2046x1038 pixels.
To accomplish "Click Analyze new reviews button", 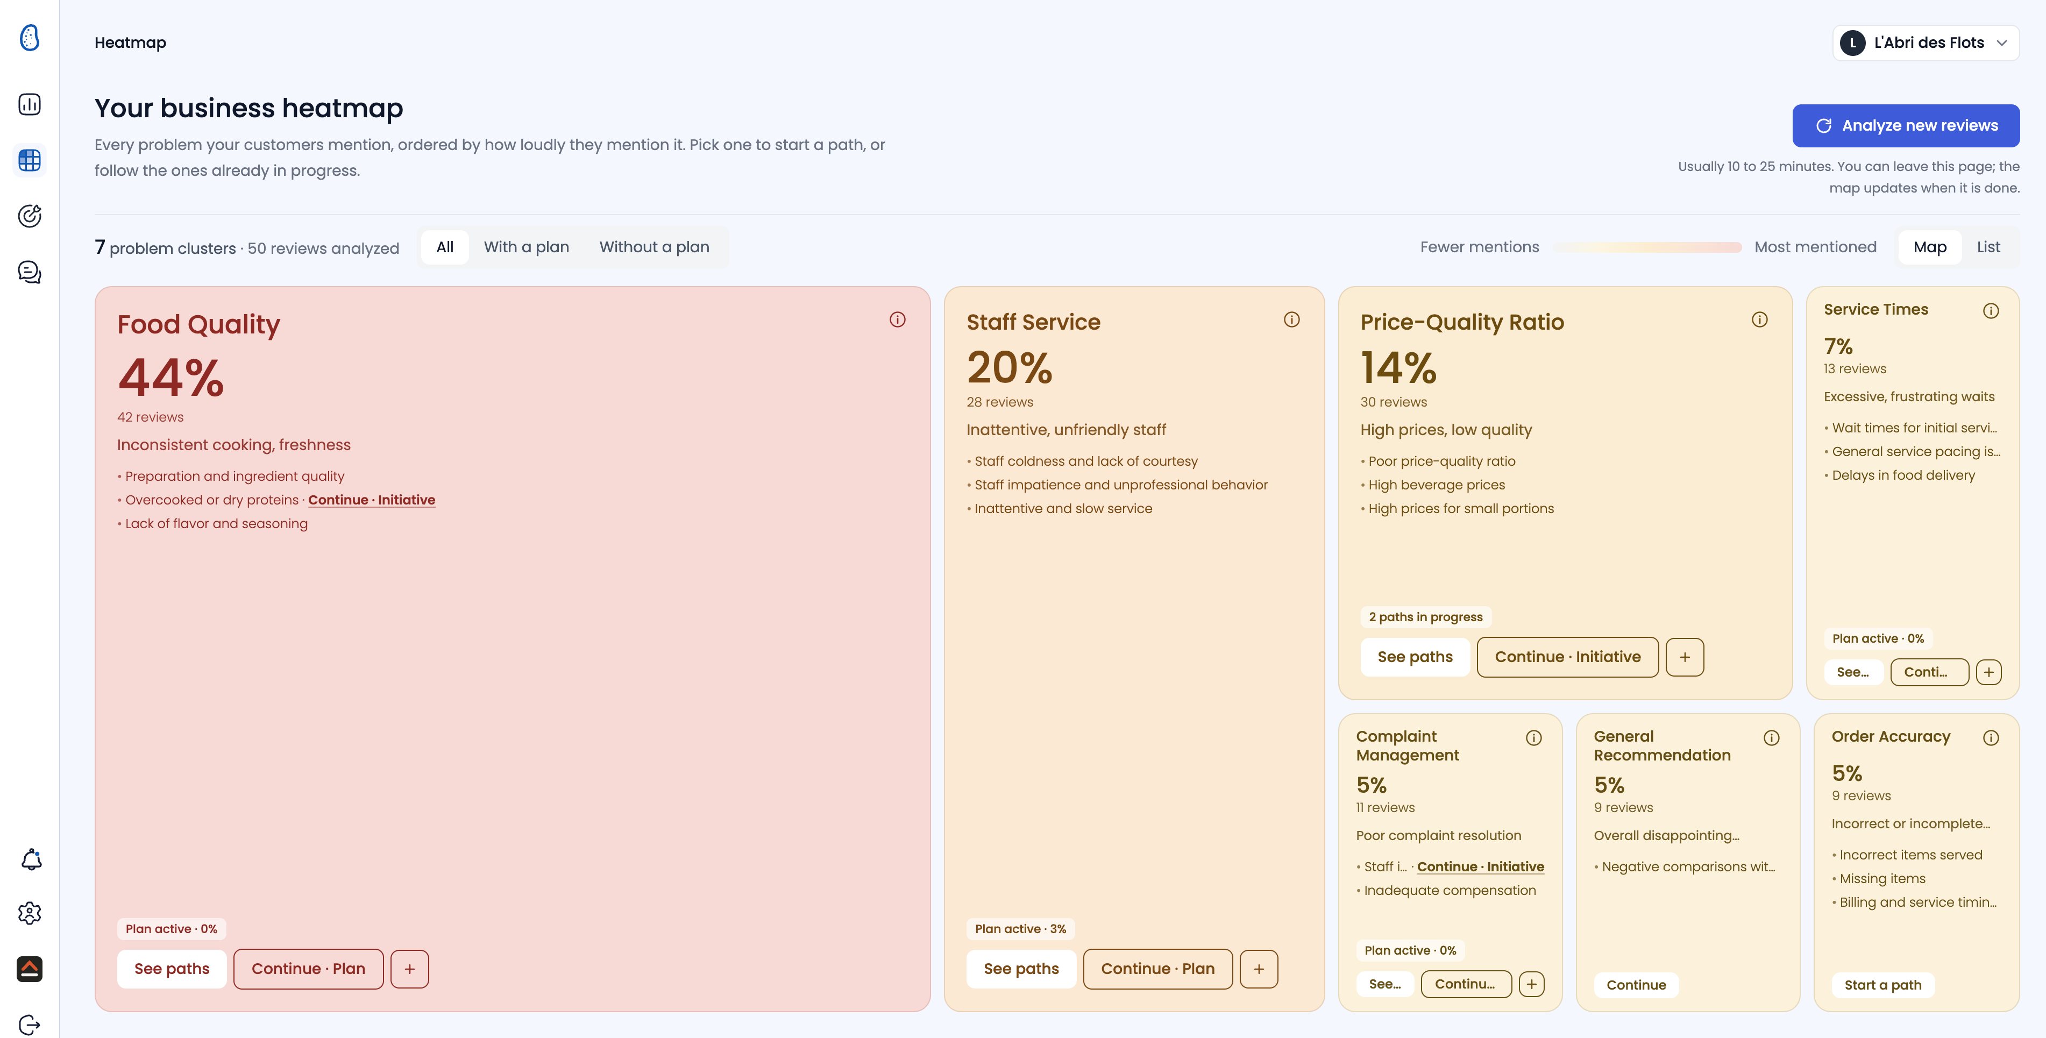I will coord(1906,125).
